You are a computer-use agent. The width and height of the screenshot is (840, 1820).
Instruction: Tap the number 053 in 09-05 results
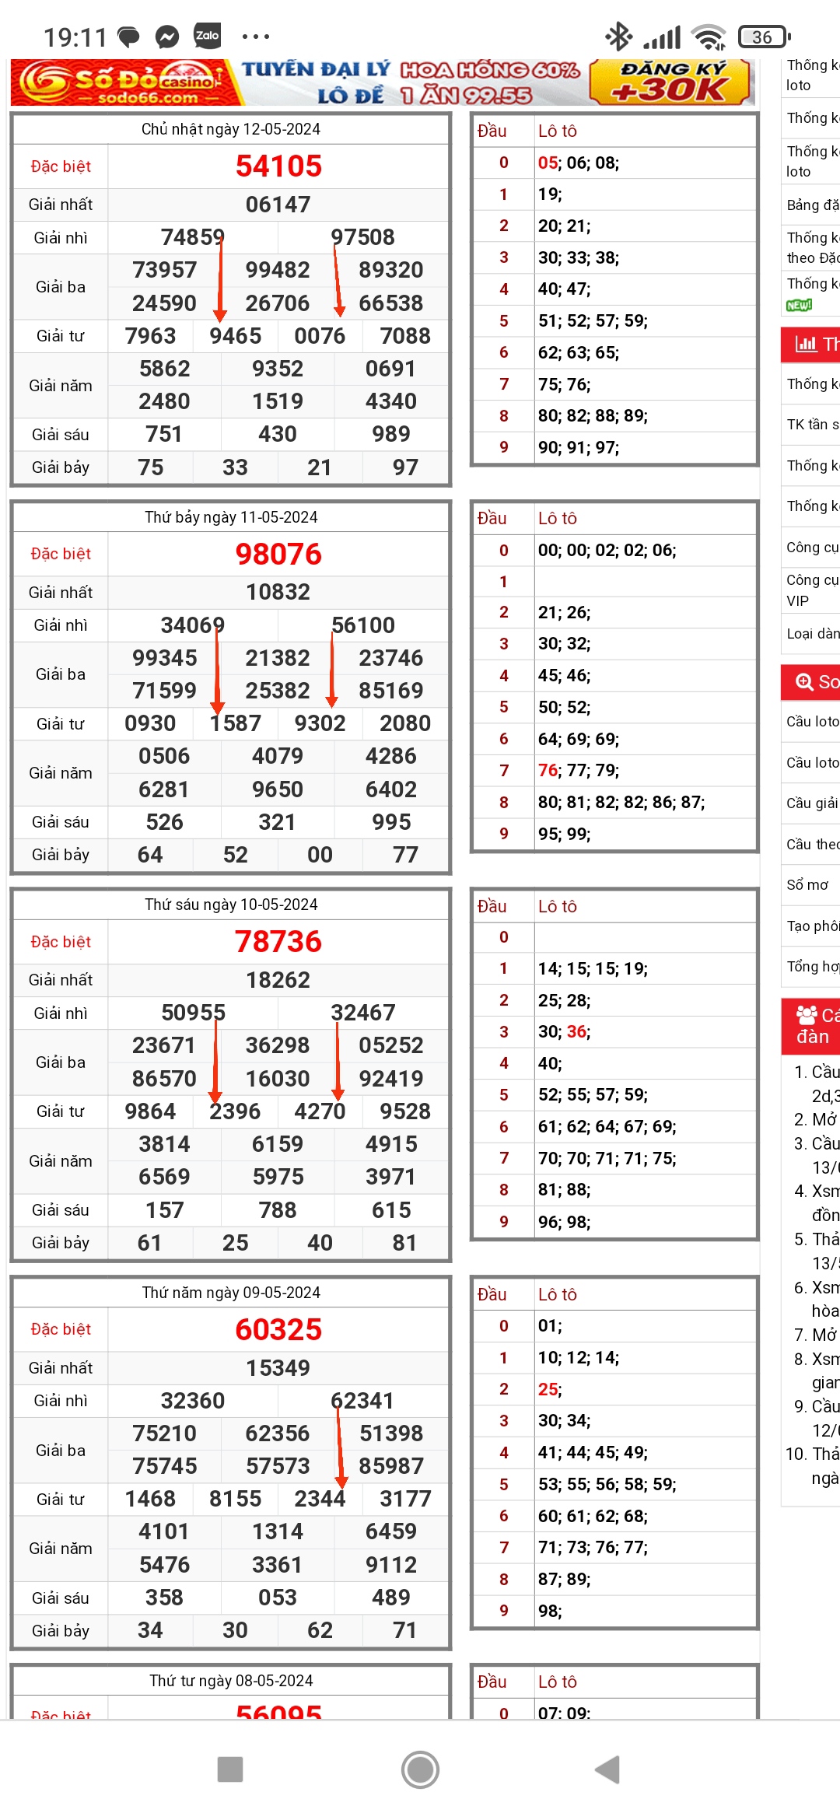point(278,1598)
